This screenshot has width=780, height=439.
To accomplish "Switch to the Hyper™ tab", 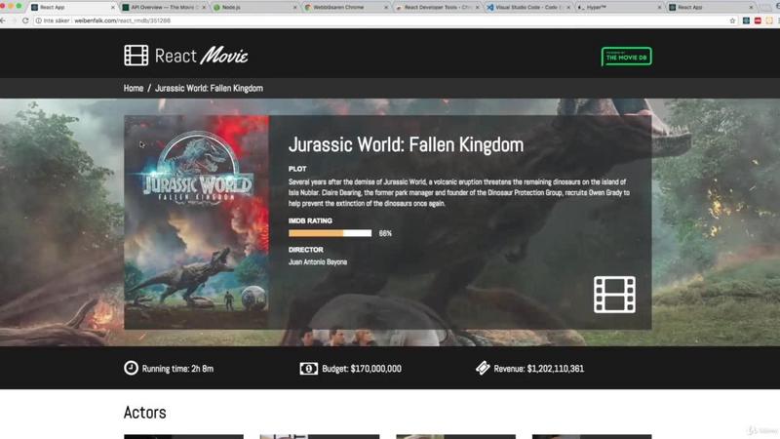I will (x=619, y=8).
